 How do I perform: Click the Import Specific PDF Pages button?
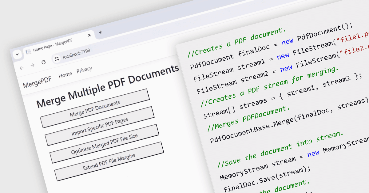[99, 126]
